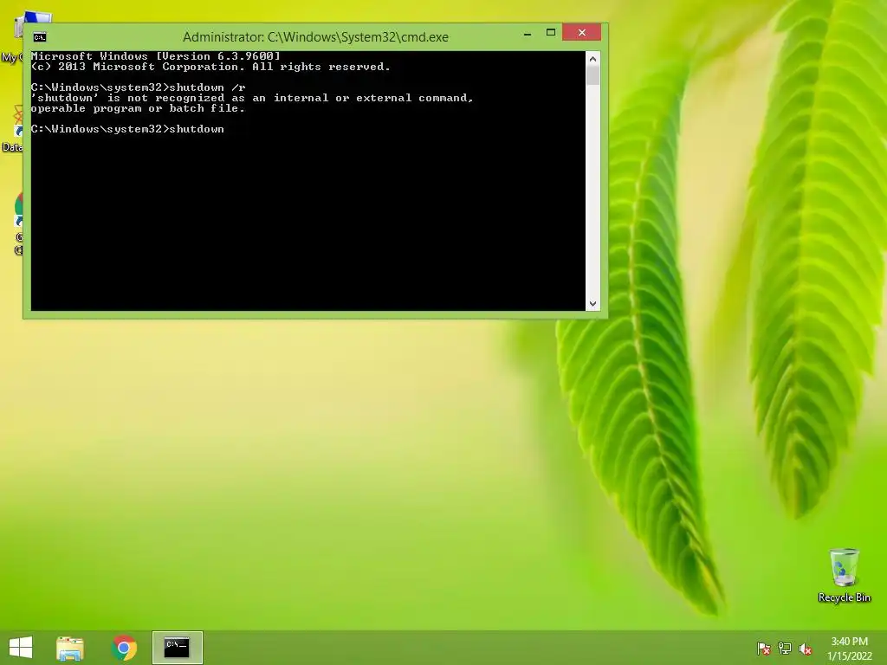This screenshot has height=665, width=887.
Task: Open the Action Center flag icon
Action: pyautogui.click(x=764, y=649)
